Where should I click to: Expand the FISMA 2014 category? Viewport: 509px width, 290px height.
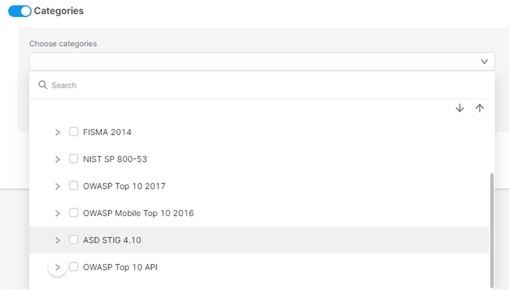pyautogui.click(x=58, y=132)
